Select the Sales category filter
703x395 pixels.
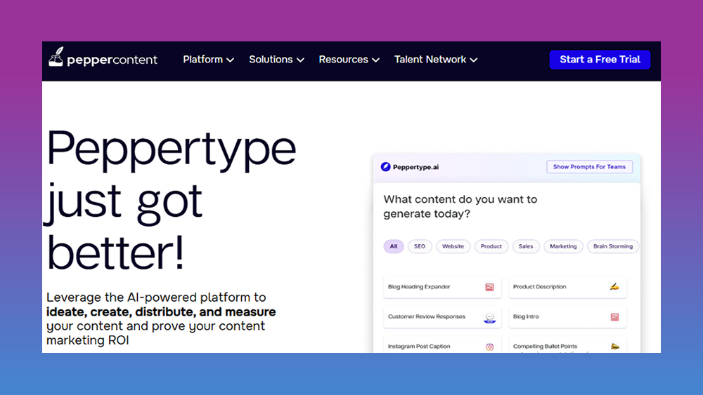526,246
